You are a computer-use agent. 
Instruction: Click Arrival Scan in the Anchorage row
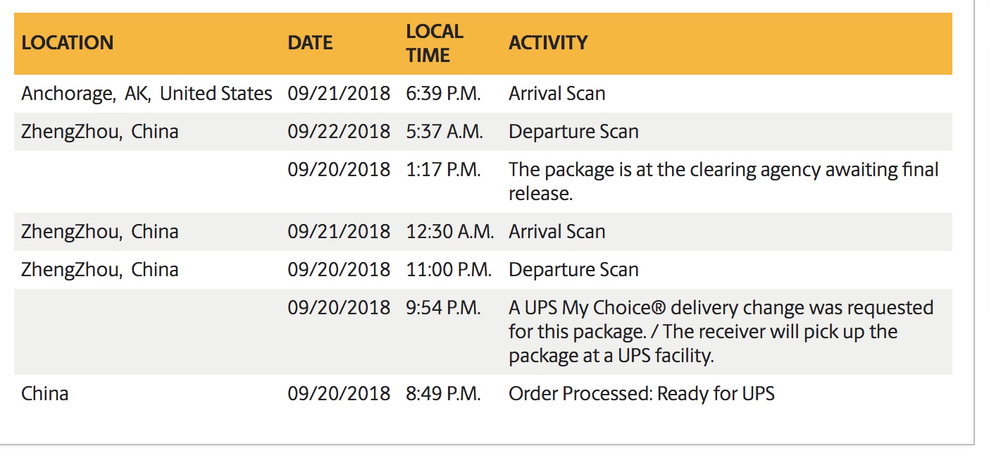point(556,94)
